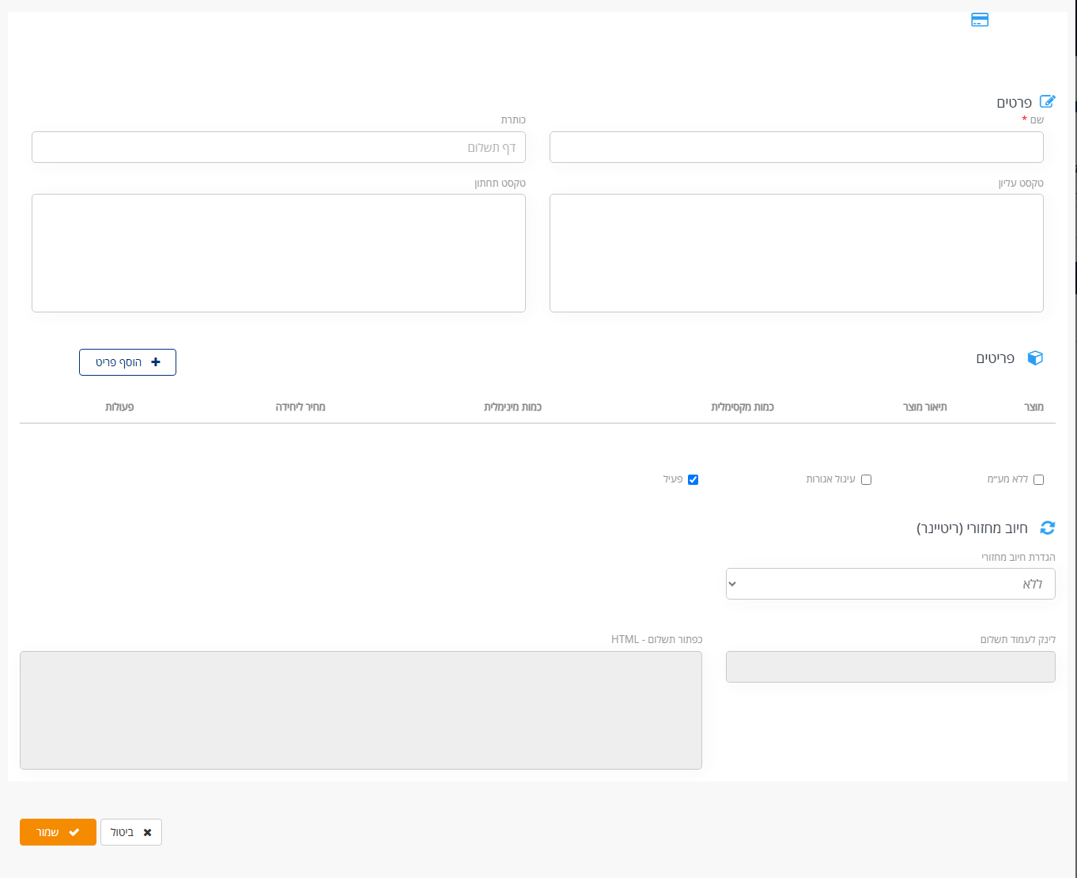Click the מחיר ליחידה column header

[x=300, y=407]
